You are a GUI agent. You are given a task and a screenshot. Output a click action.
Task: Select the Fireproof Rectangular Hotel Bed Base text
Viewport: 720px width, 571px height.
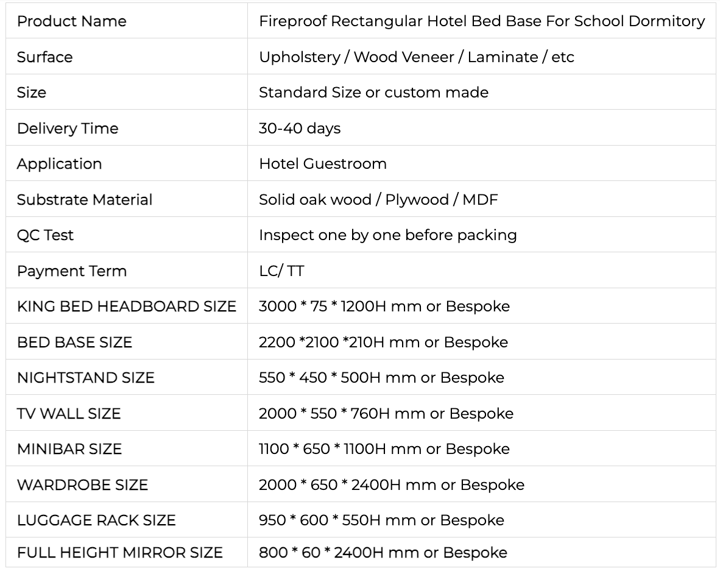481,21
